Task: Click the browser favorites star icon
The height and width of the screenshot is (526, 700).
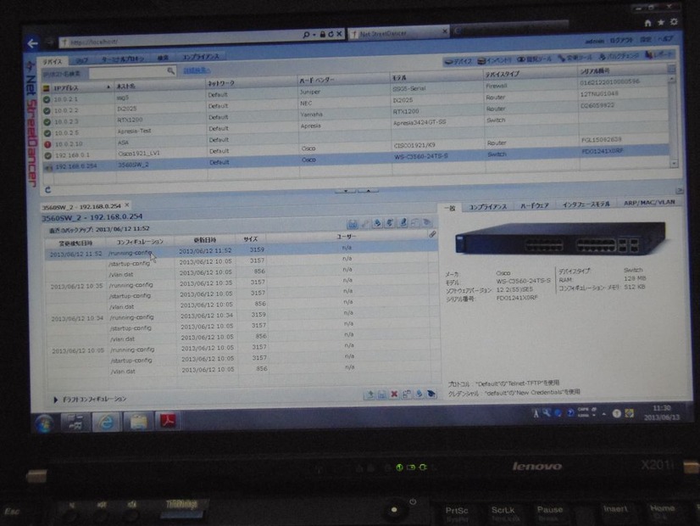Action: [x=661, y=22]
